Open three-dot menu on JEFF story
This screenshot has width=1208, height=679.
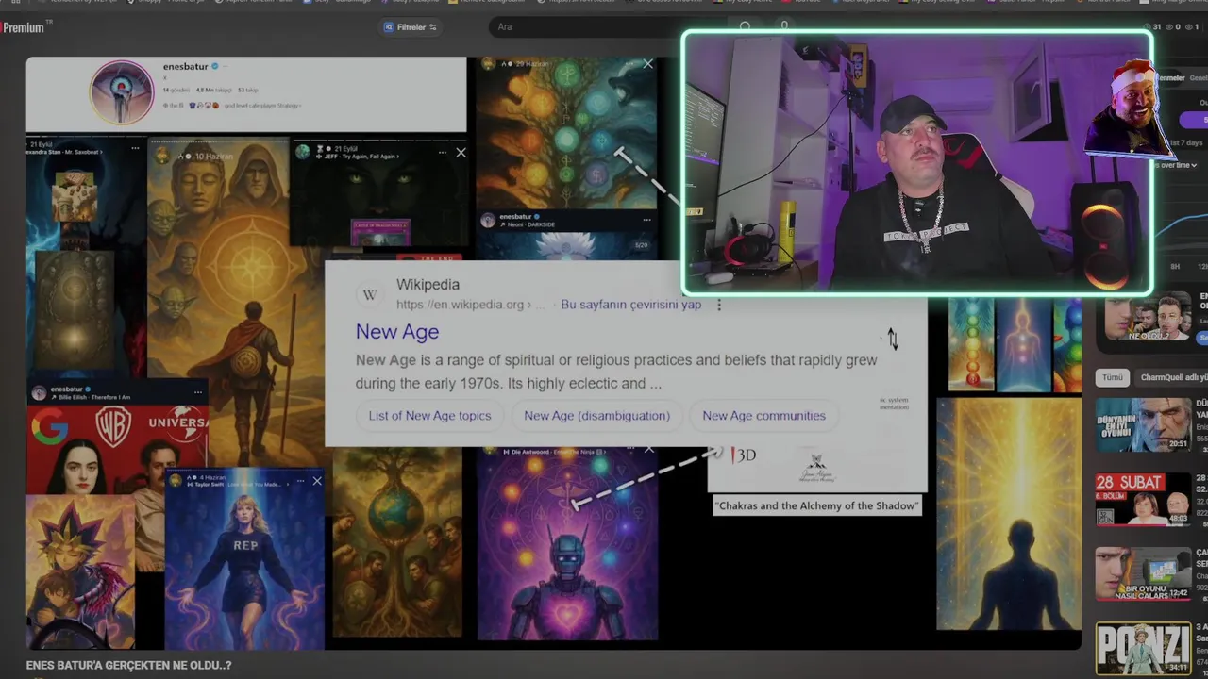pos(442,152)
